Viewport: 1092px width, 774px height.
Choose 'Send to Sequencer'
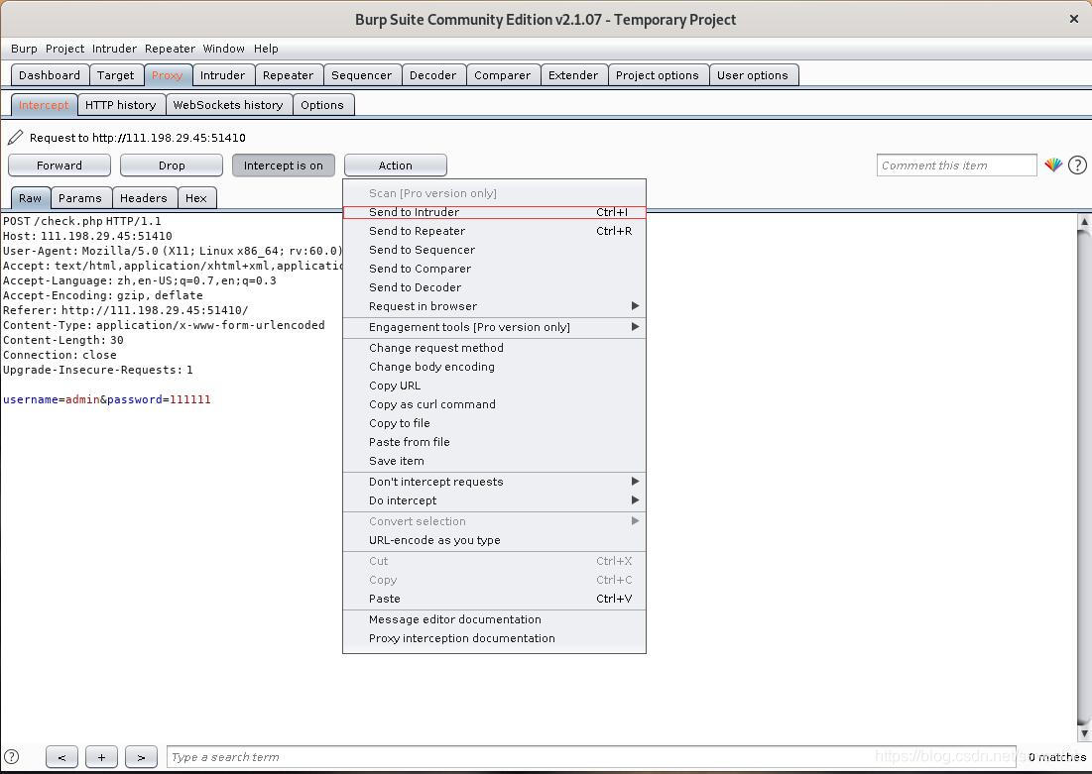(495, 250)
